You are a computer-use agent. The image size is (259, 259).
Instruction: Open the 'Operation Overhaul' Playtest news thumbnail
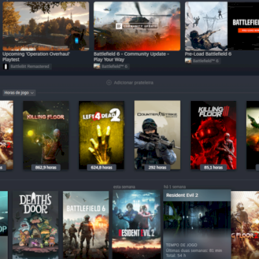click(x=46, y=26)
